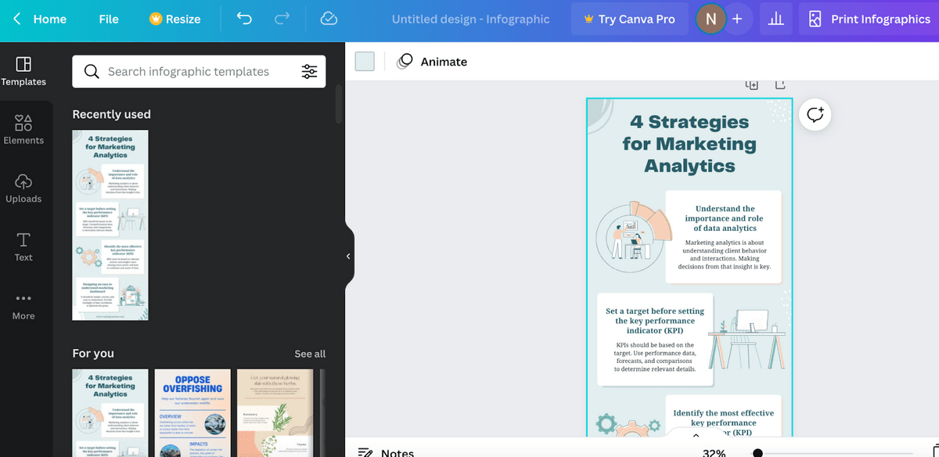Open the Elements panel
The image size is (939, 457).
[x=23, y=129]
